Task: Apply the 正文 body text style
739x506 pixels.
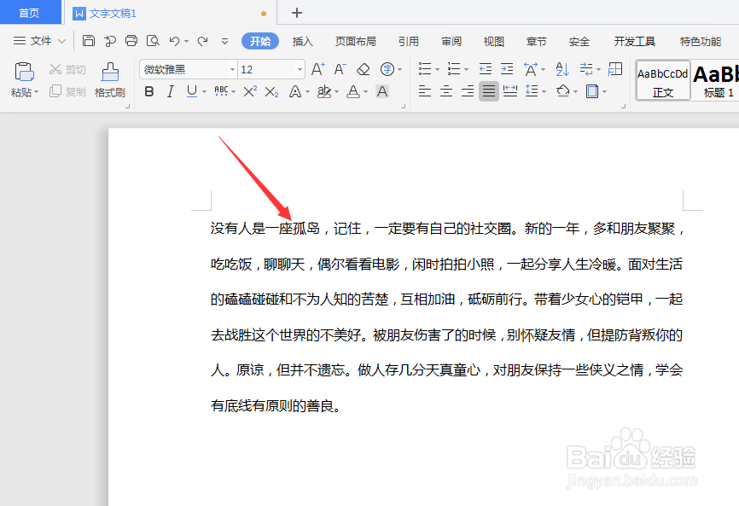Action: point(663,81)
